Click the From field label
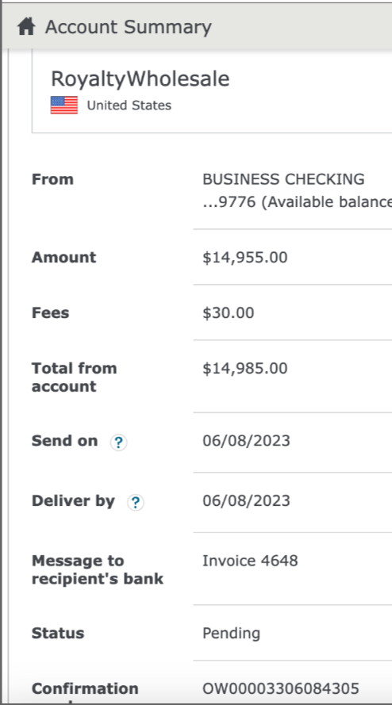Viewport: 392px width, 705px height. point(52,179)
